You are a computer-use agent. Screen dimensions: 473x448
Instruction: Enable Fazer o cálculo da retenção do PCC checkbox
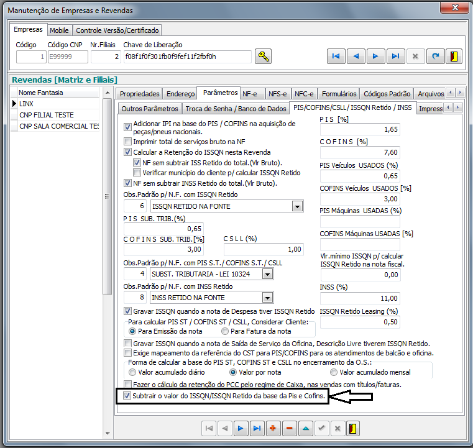click(x=127, y=385)
